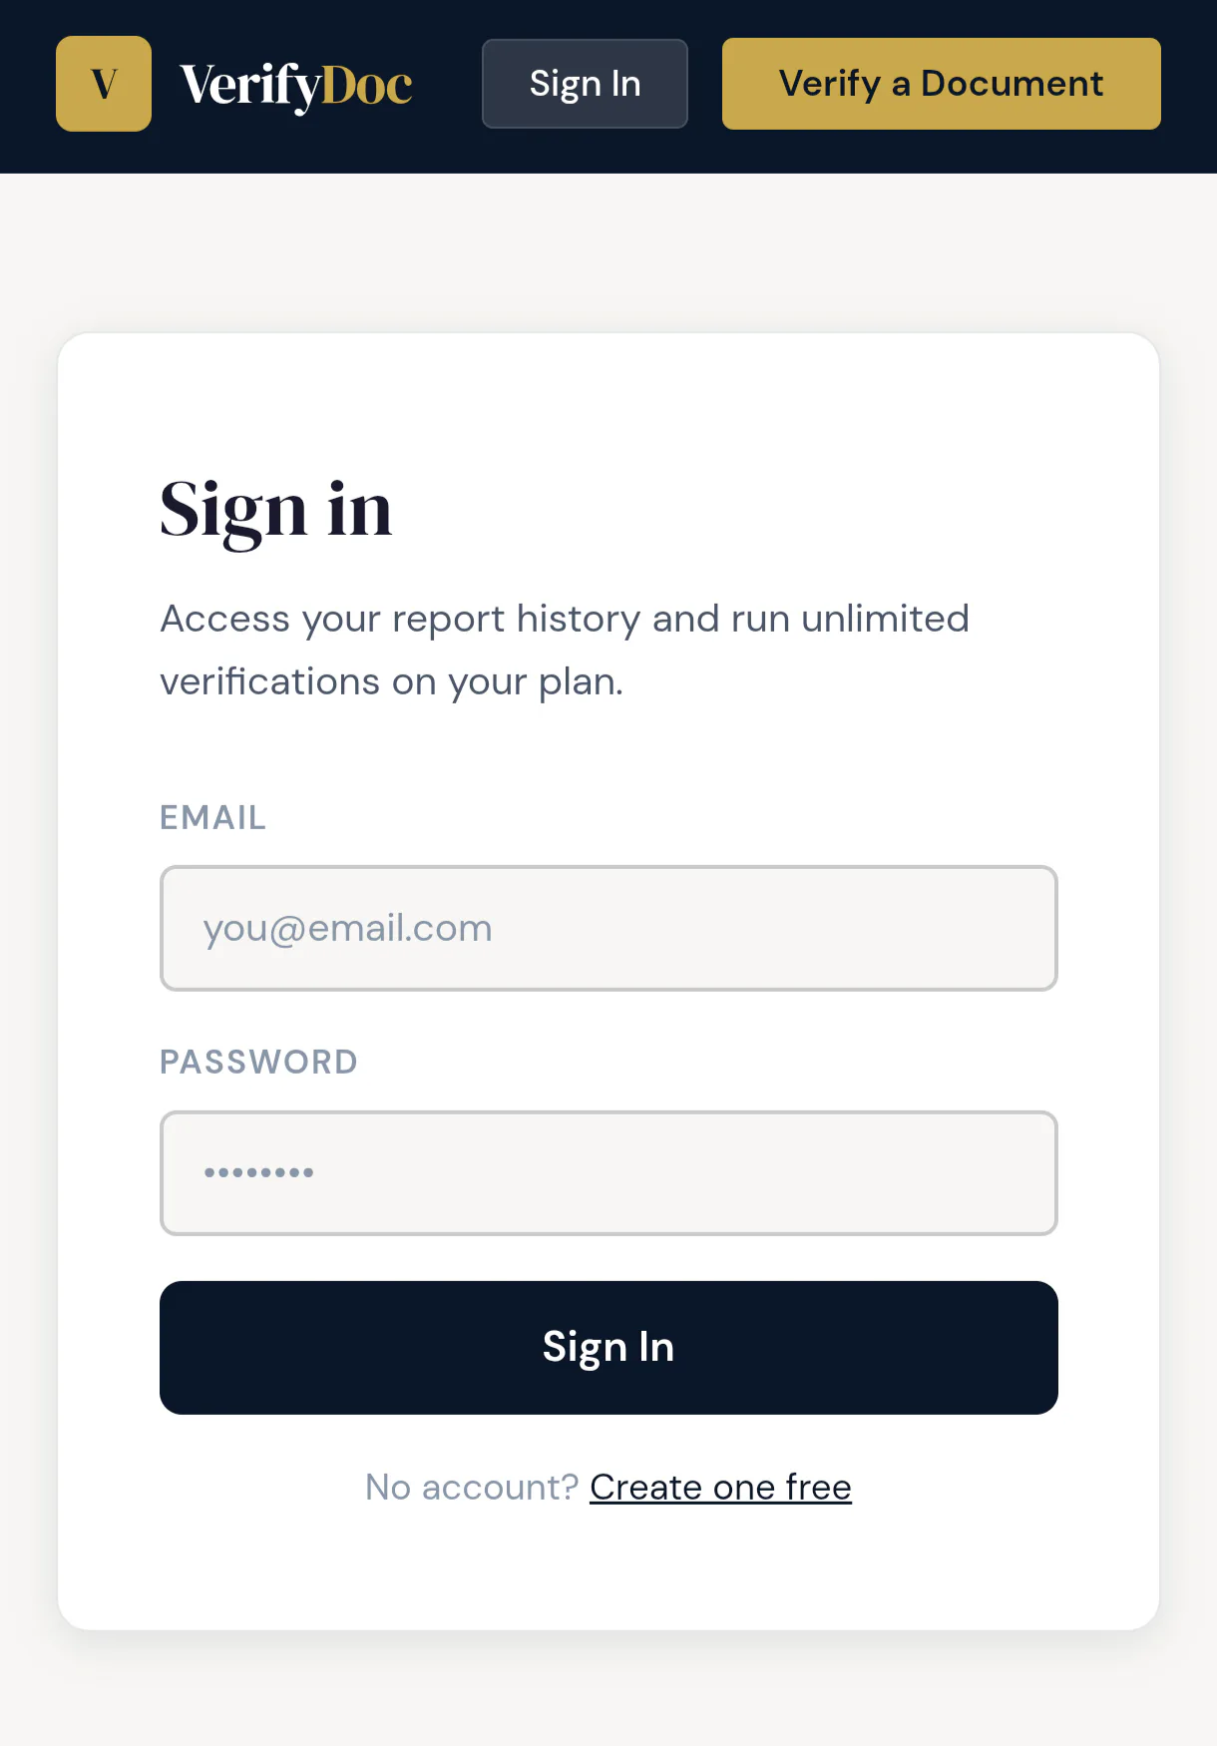The width and height of the screenshot is (1217, 1746).
Task: Submit with the dark Sign In button
Action: click(x=608, y=1348)
